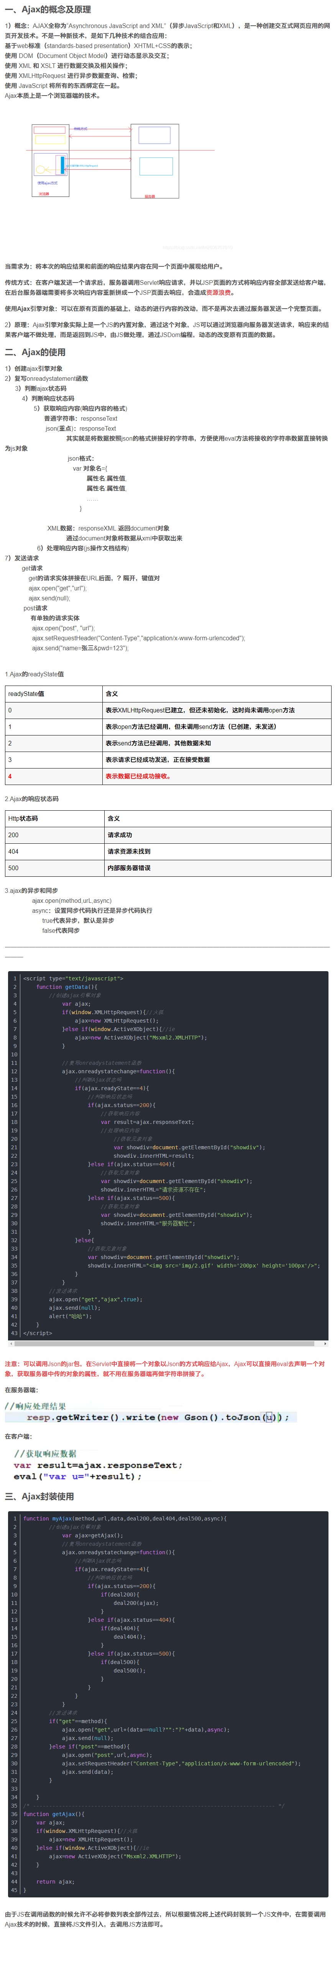Click the line false代表同步

(x=61, y=931)
